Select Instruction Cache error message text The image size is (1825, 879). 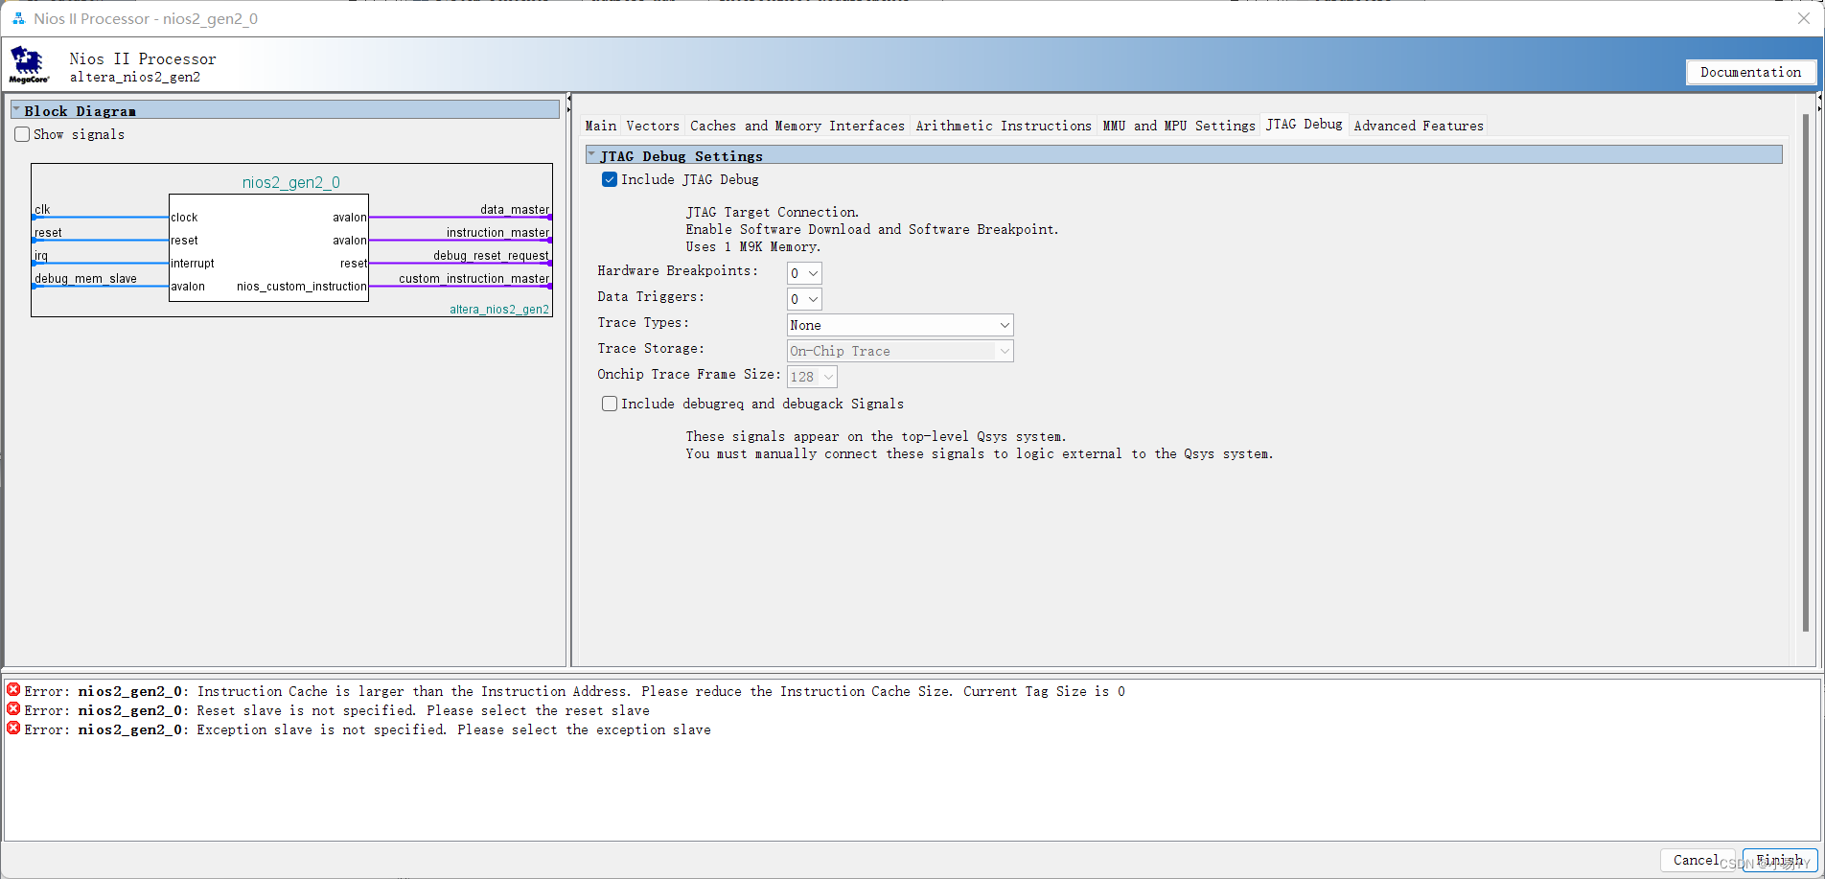[661, 691]
